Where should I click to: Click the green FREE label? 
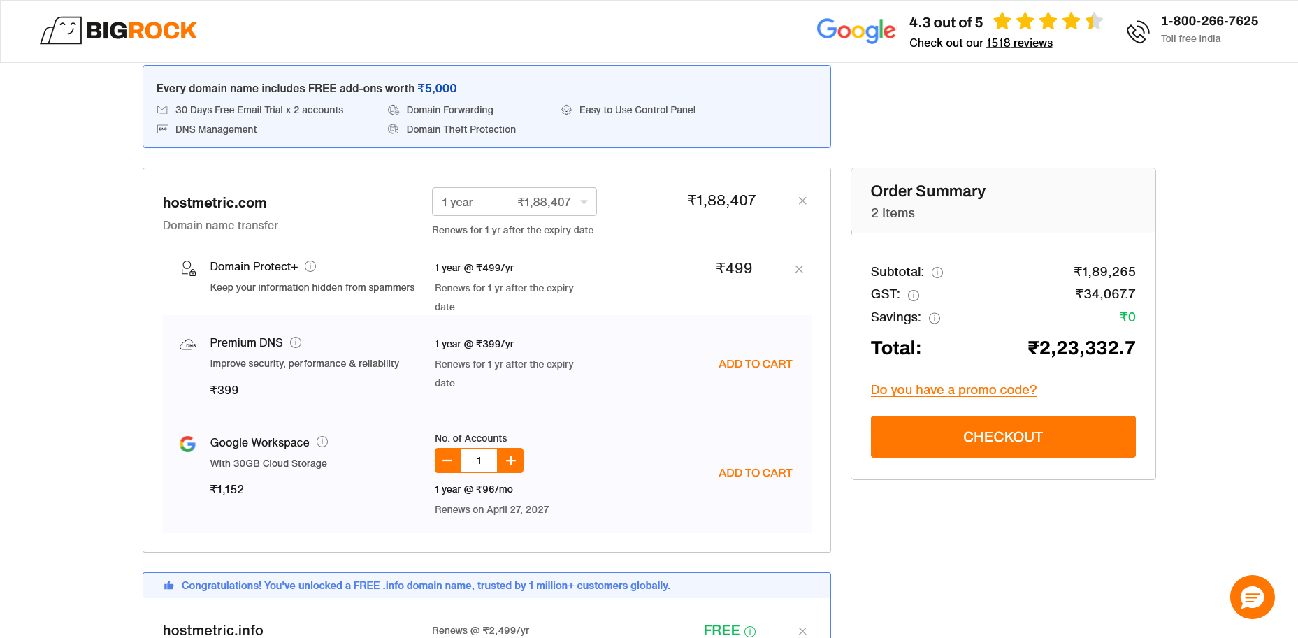click(721, 630)
